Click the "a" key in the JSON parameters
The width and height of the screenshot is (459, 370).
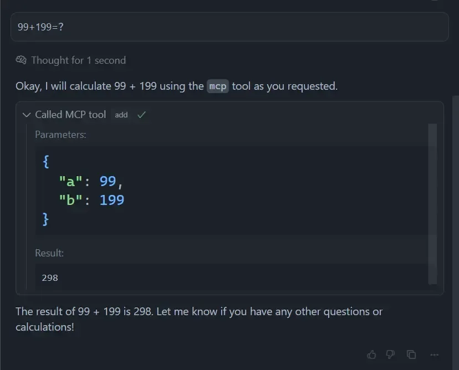click(x=70, y=181)
